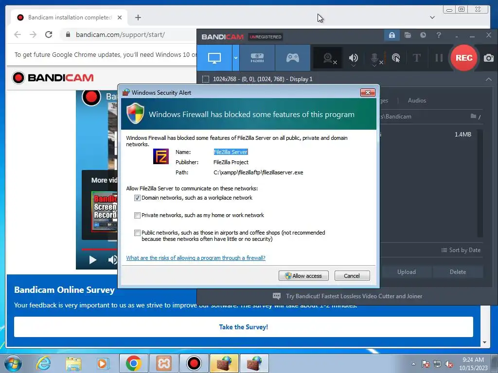Open Bandicam scheduled recording clock icon
Viewport: 498px width, 373px height.
click(423, 35)
